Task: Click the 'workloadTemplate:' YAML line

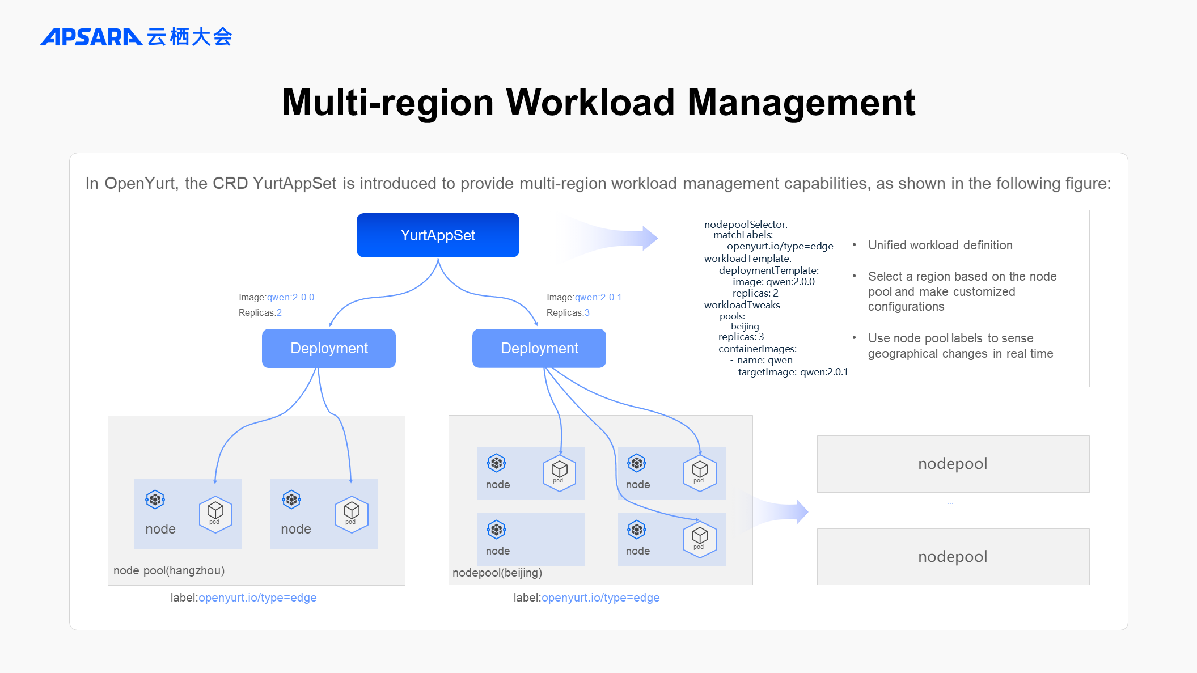Action: tap(748, 259)
